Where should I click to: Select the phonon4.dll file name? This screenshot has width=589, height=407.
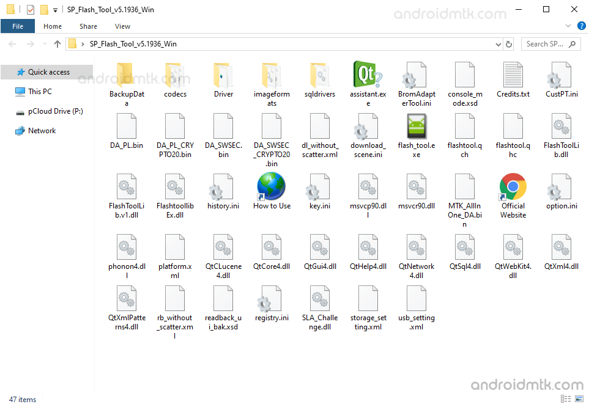[x=127, y=271]
